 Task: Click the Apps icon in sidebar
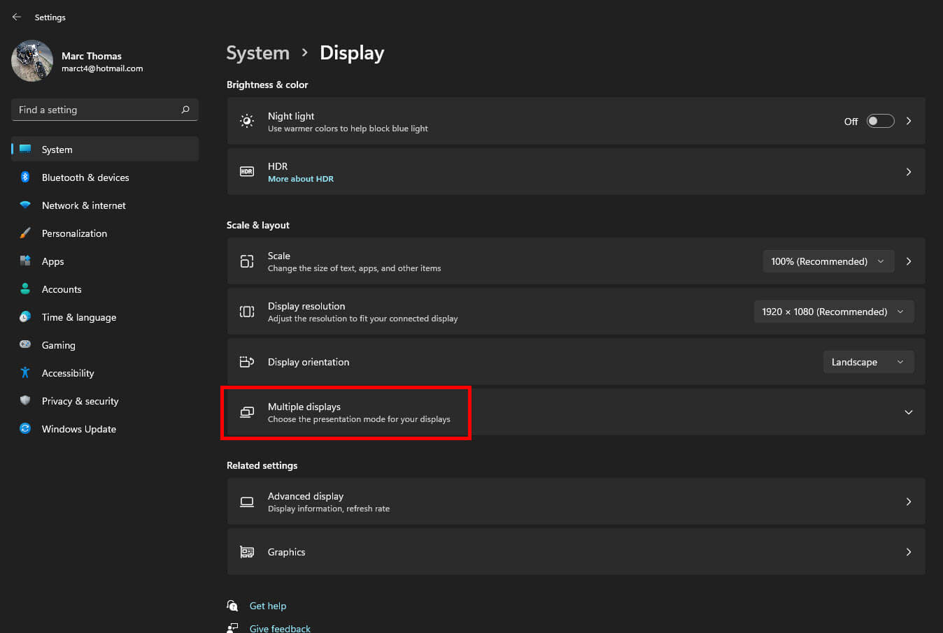(x=25, y=261)
